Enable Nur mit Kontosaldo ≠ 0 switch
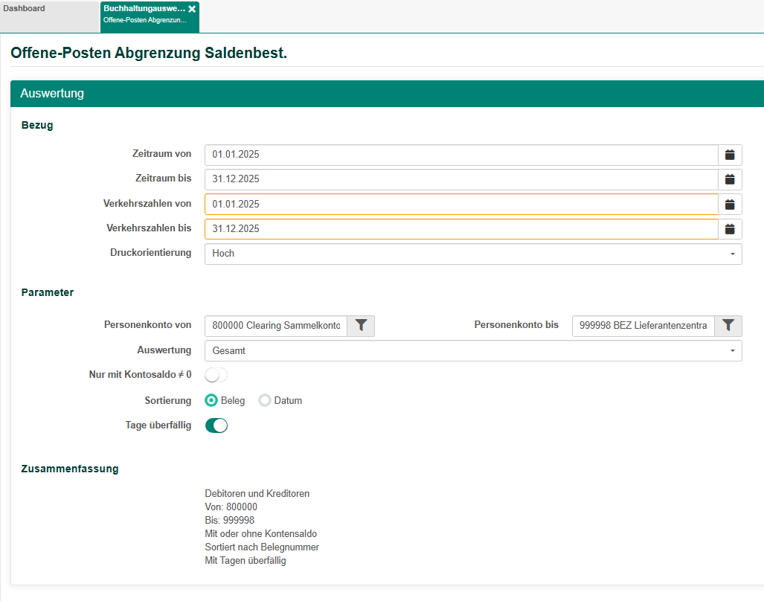 (216, 375)
